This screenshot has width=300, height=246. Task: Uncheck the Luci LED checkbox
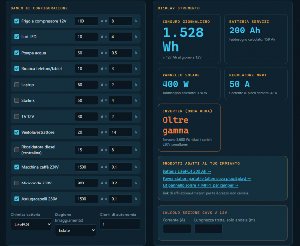click(x=17, y=37)
